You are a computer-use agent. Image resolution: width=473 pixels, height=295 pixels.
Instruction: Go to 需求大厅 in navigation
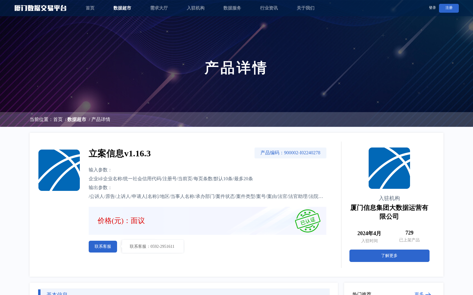coord(159,8)
